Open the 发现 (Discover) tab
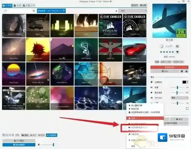191x149 pixels. click(17, 5)
